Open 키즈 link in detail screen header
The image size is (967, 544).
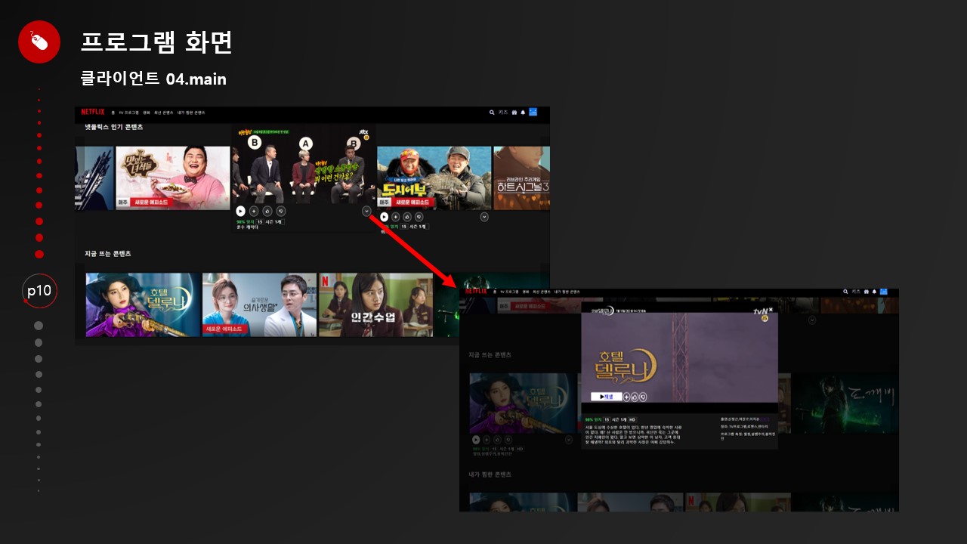click(x=856, y=292)
